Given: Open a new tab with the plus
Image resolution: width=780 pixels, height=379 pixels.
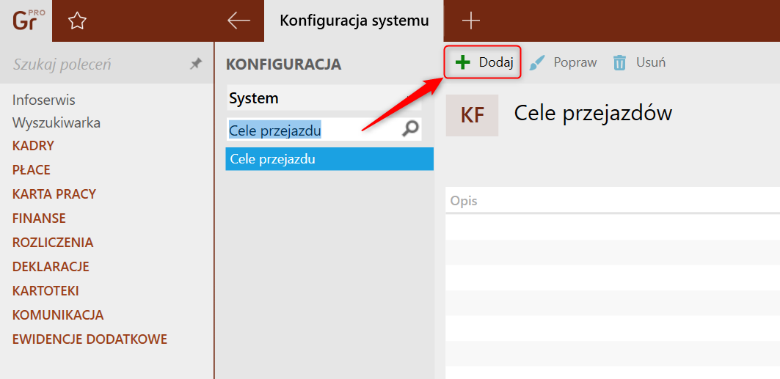Looking at the screenshot, I should click(470, 21).
